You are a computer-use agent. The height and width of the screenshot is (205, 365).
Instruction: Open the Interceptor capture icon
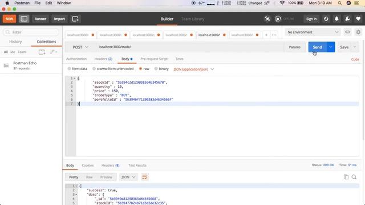[267, 19]
